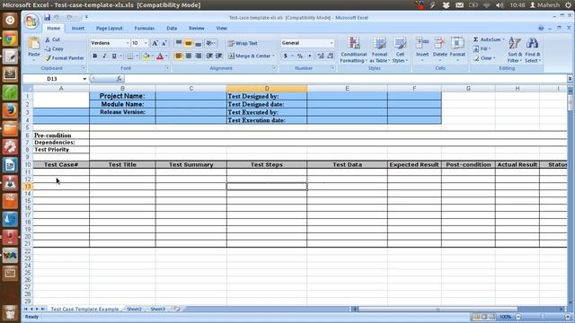Increase font size with Grow Font

(155, 43)
